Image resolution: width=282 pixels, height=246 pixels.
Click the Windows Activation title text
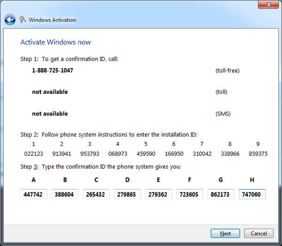(x=52, y=20)
